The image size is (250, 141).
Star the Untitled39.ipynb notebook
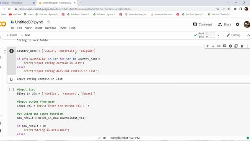pos(48,22)
